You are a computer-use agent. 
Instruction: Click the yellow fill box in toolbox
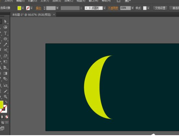(x=1, y=105)
